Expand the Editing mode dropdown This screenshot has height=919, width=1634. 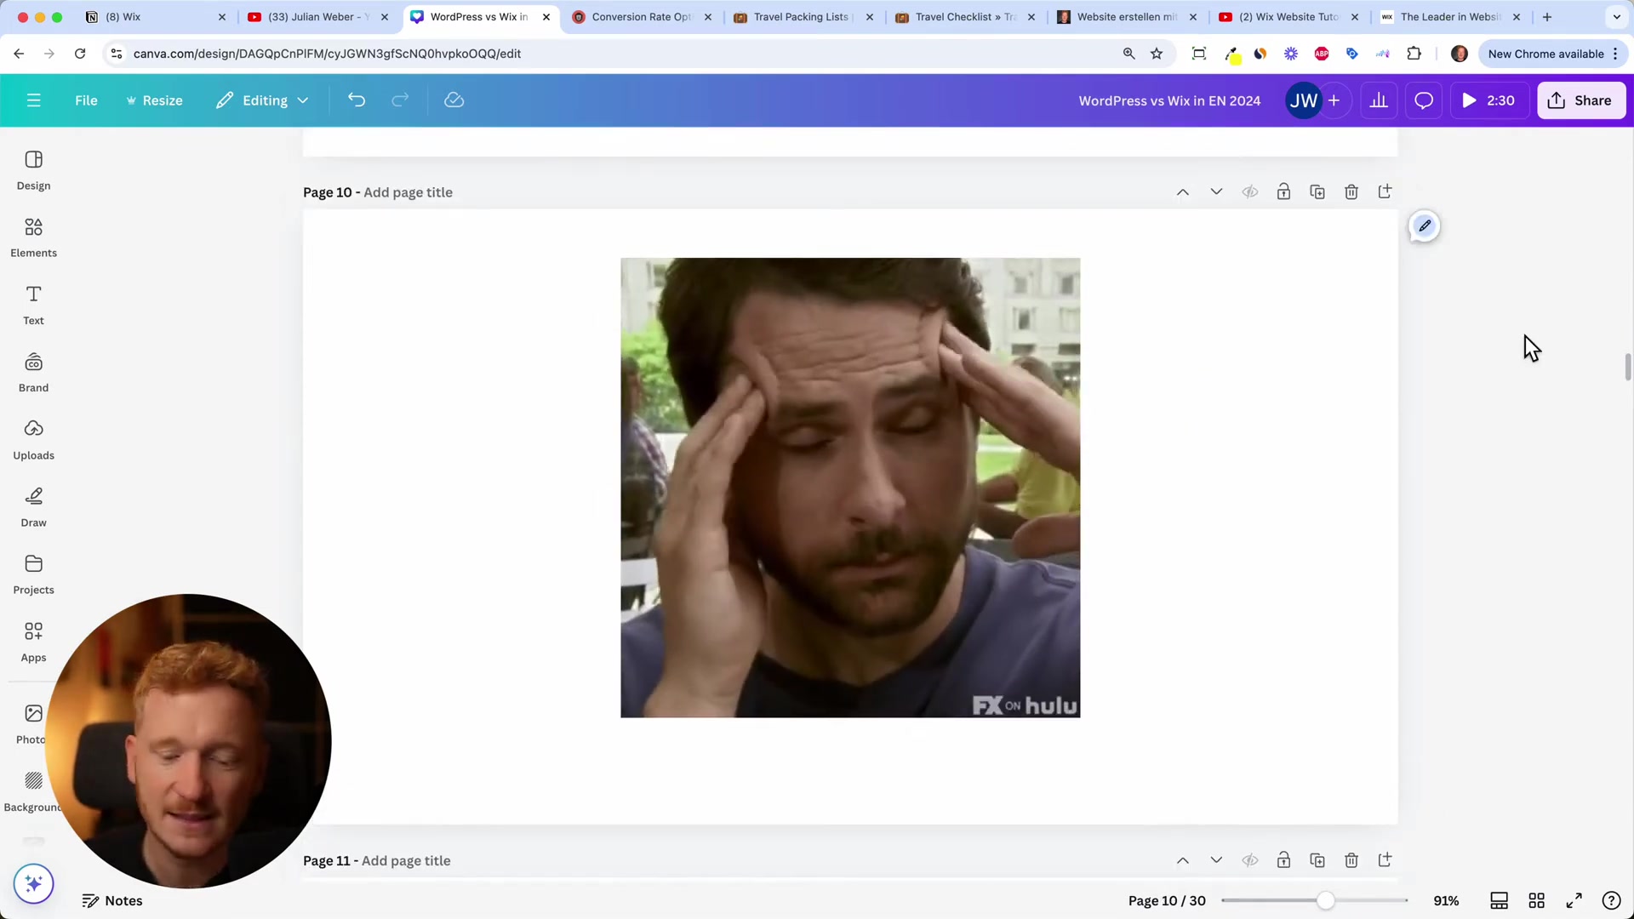pyautogui.click(x=262, y=100)
